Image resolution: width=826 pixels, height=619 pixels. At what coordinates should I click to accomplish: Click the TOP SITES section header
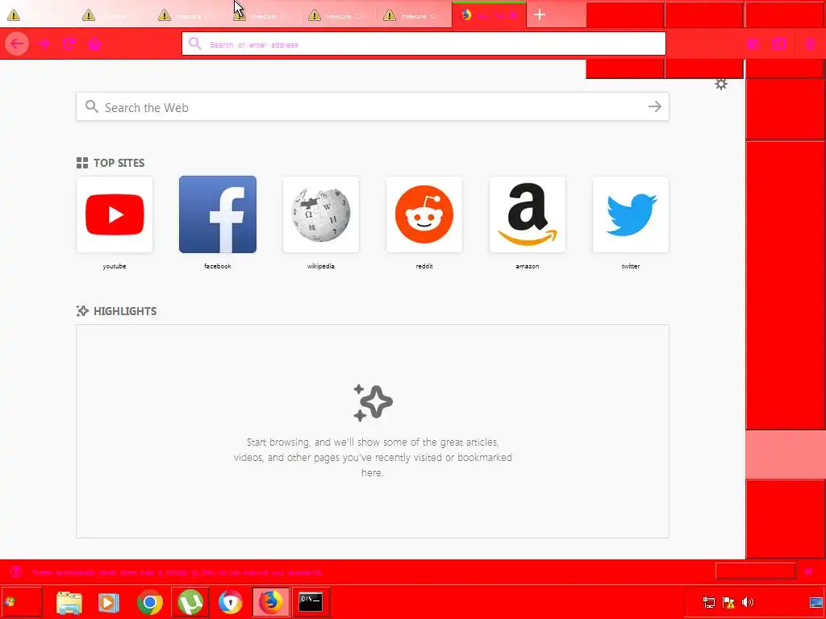click(x=119, y=163)
